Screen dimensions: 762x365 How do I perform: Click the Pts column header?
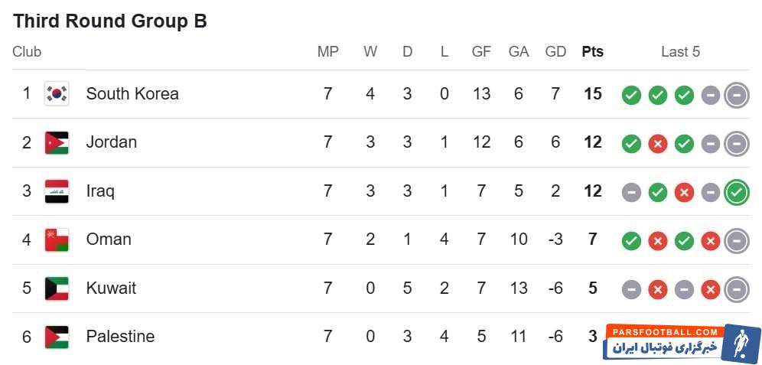click(592, 52)
